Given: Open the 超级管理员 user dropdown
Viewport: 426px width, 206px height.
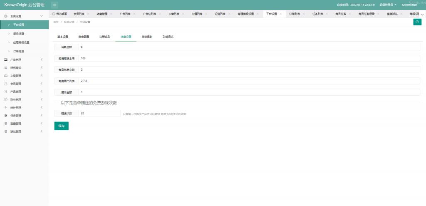Looking at the screenshot, I should (x=388, y=5).
